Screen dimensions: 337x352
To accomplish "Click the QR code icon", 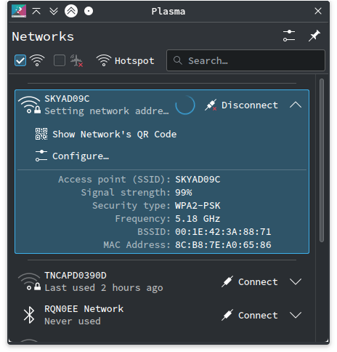I will [41, 134].
